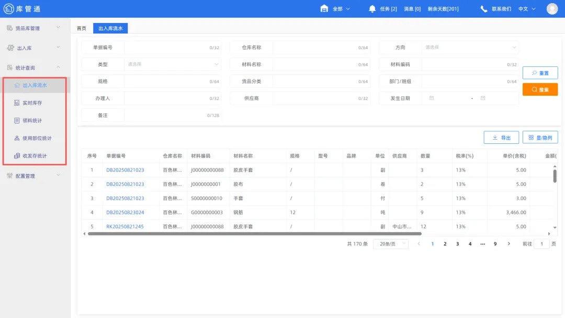Select 使用部位统计 sidebar item
The width and height of the screenshot is (565, 318).
(x=37, y=138)
